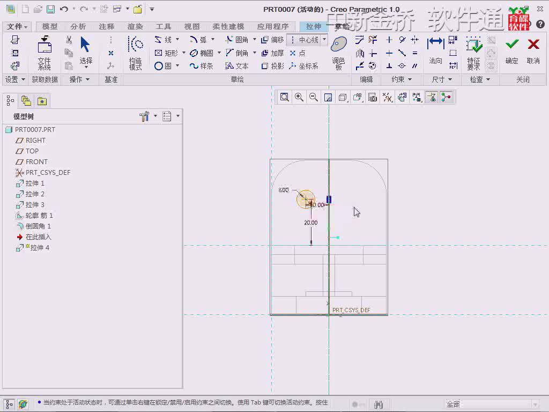Switch to the 分析 (Analysis) ribbon tab
Screen dimensions: 549x412
pos(78,26)
